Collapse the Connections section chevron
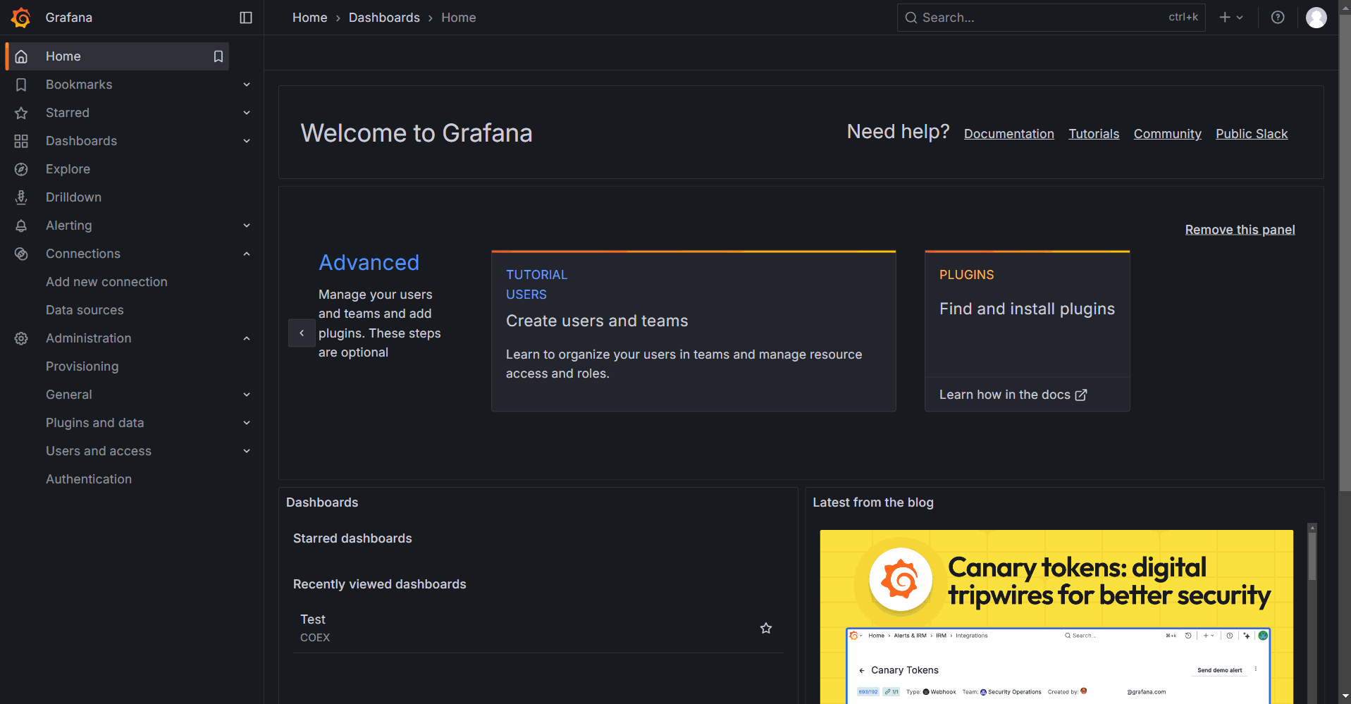 coord(247,254)
